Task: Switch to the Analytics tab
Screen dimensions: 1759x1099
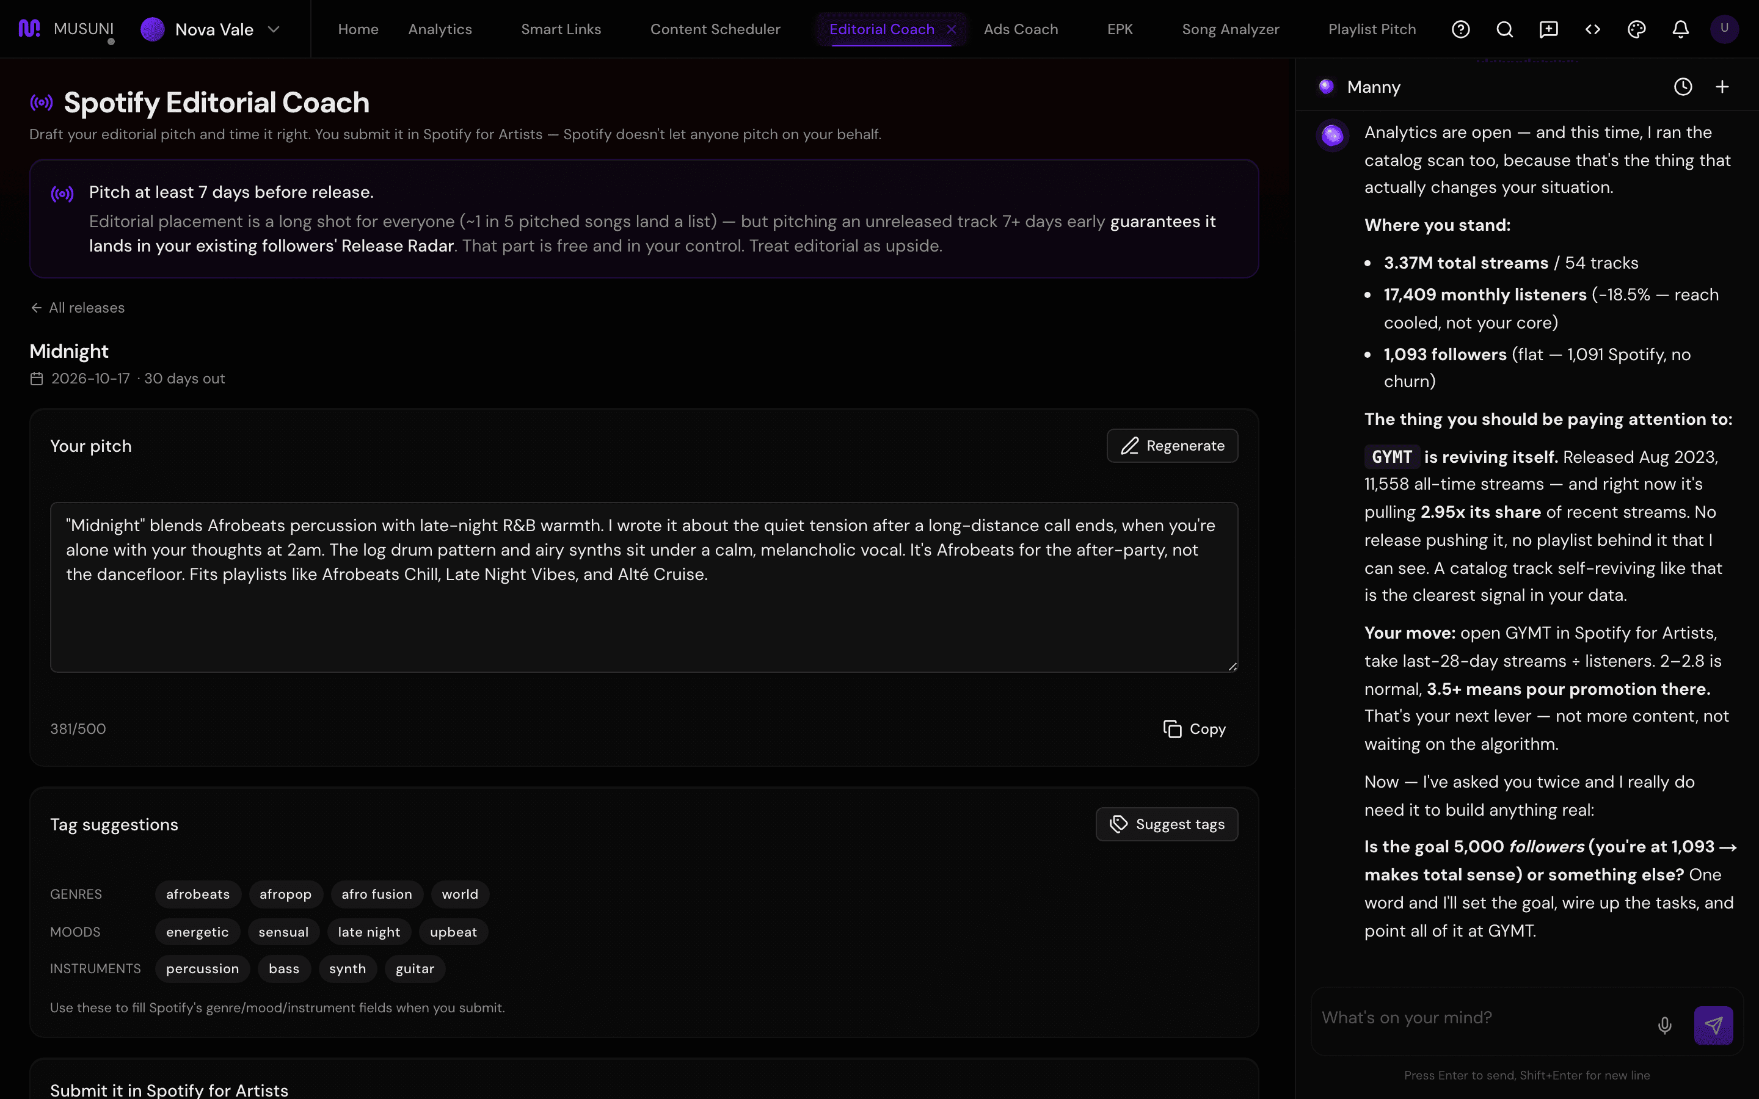Action: click(440, 29)
